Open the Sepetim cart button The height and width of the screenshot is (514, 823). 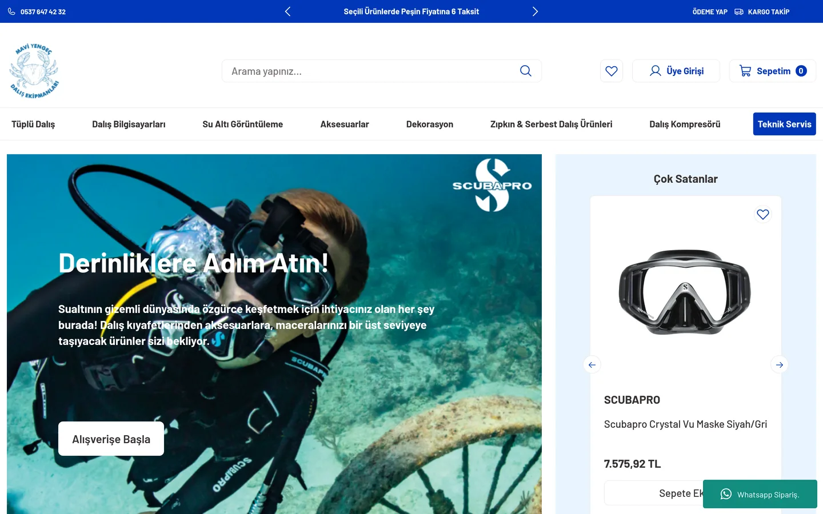[773, 71]
